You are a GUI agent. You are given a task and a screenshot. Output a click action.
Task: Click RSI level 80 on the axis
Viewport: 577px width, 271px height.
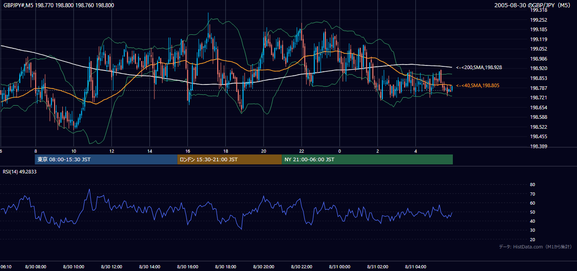pyautogui.click(x=532, y=185)
